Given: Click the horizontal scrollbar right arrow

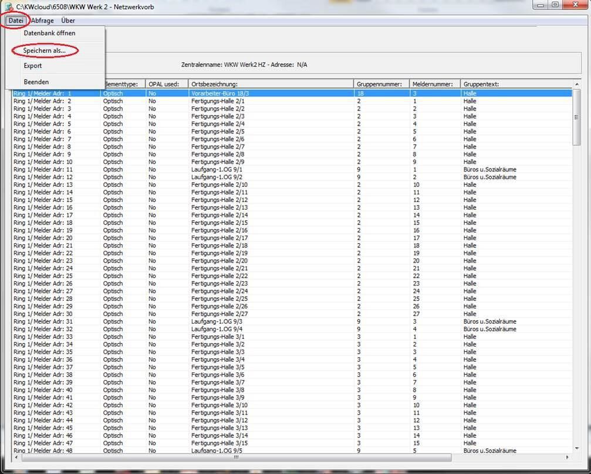Looking at the screenshot, I should pos(568,458).
